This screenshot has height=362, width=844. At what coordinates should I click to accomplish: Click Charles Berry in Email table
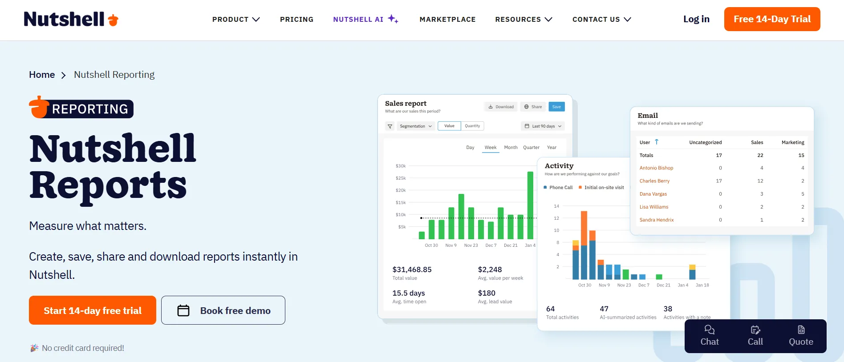654,181
